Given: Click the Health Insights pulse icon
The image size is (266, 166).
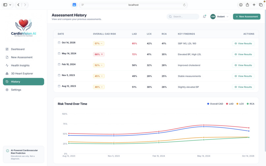Looking at the screenshot, I should point(7,66).
